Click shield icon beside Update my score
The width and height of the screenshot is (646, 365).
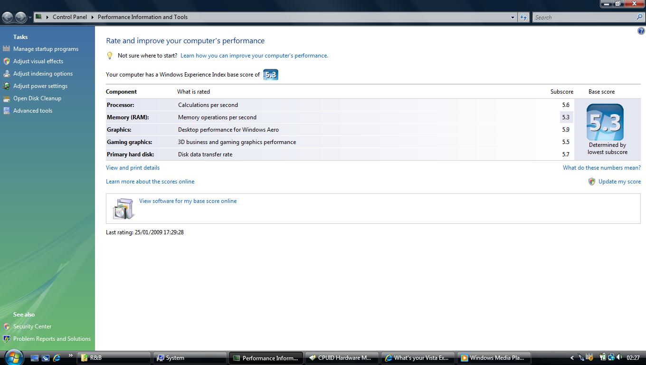(x=592, y=182)
